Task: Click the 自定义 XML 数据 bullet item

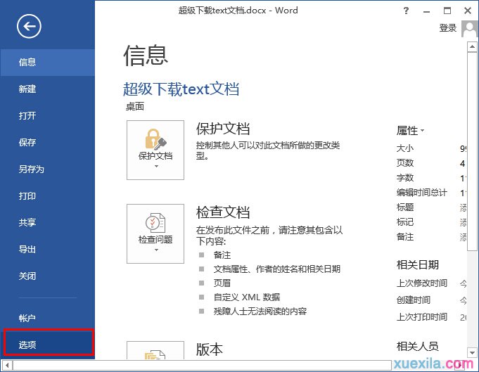Action: [x=246, y=297]
